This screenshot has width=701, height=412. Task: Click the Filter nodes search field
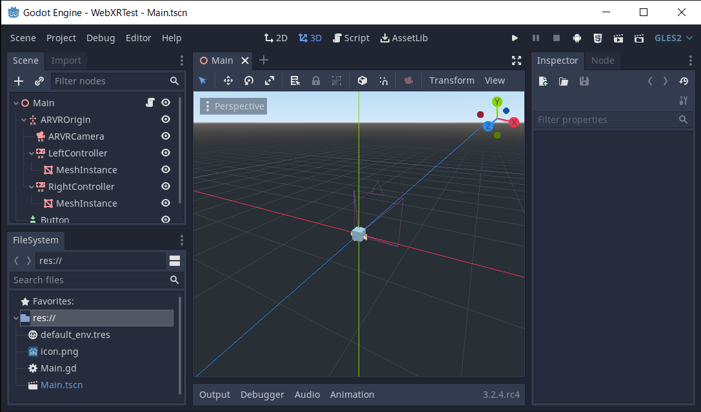point(110,81)
